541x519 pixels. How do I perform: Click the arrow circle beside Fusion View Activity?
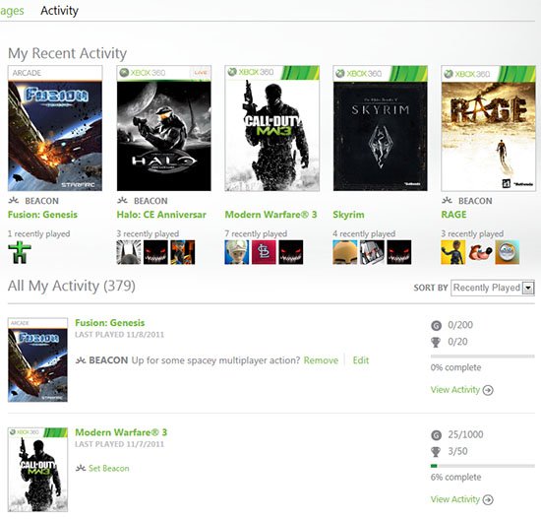(x=488, y=390)
